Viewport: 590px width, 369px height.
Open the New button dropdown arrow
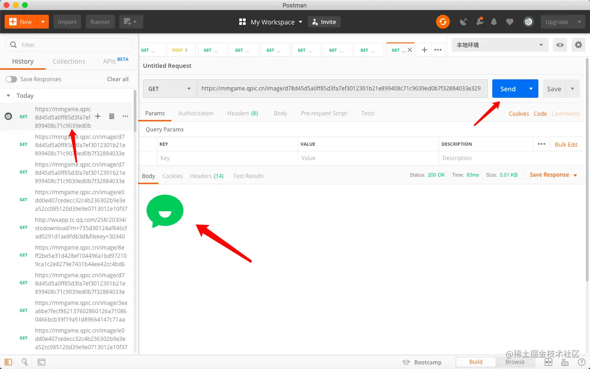[x=43, y=22]
